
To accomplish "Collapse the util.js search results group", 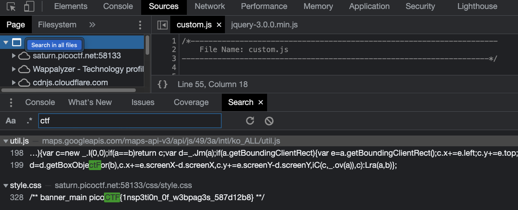I will click(5, 141).
